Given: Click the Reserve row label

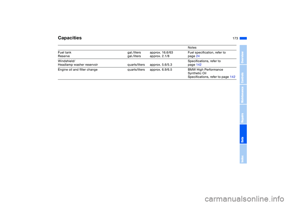Looking at the screenshot, I should point(64,56).
